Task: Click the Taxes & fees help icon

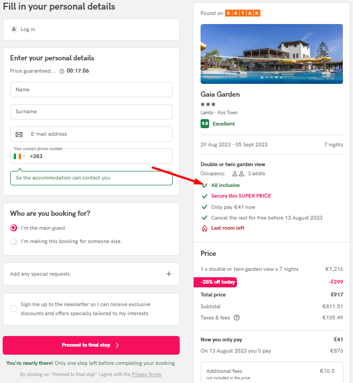Action: coord(236,317)
